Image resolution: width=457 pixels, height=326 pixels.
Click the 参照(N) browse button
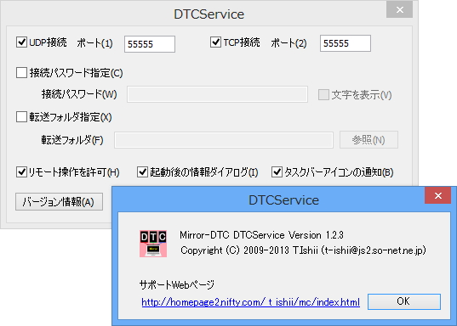click(x=368, y=140)
